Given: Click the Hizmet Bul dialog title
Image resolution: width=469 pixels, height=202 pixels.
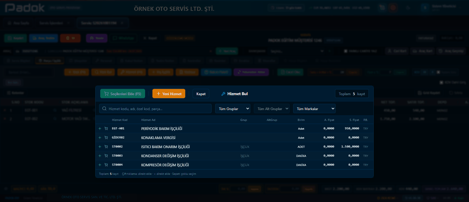Looking at the screenshot, I should (237, 94).
